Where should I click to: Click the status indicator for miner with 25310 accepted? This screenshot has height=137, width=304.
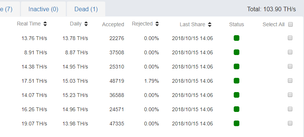pos(236,67)
